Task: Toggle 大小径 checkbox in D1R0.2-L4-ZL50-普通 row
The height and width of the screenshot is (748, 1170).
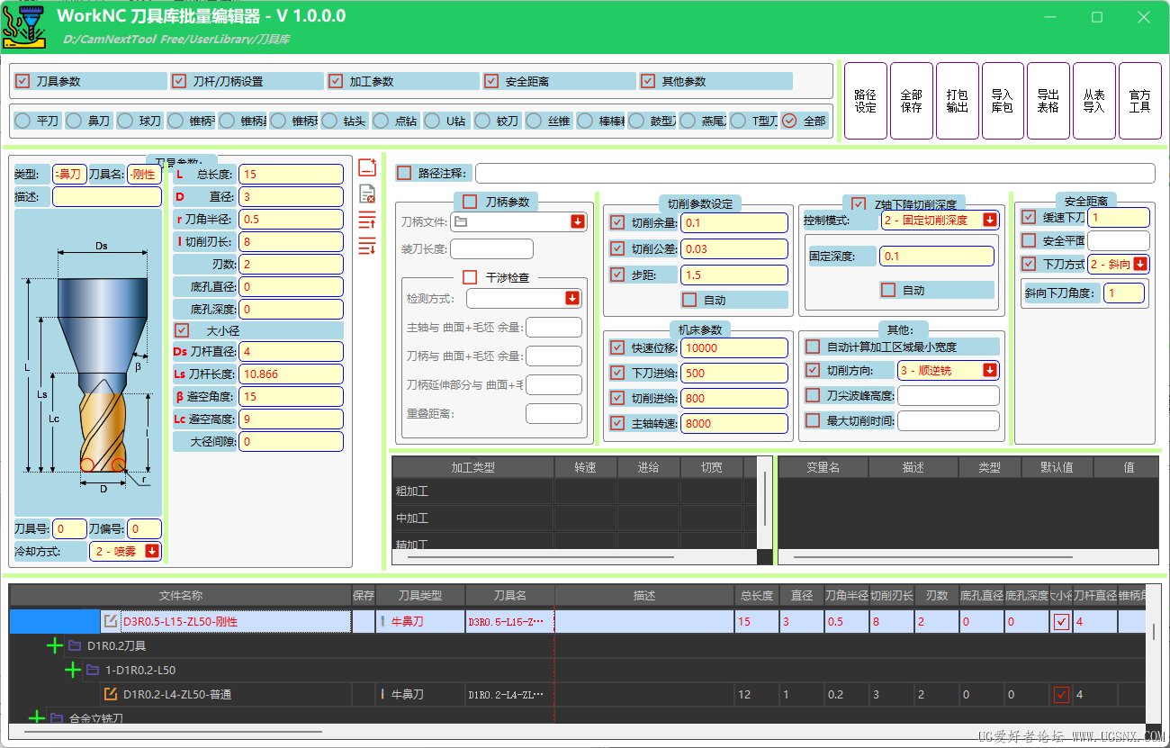Action: click(1062, 694)
